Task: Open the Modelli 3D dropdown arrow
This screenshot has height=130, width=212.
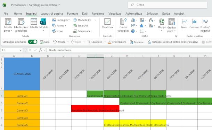Action: 95,20
